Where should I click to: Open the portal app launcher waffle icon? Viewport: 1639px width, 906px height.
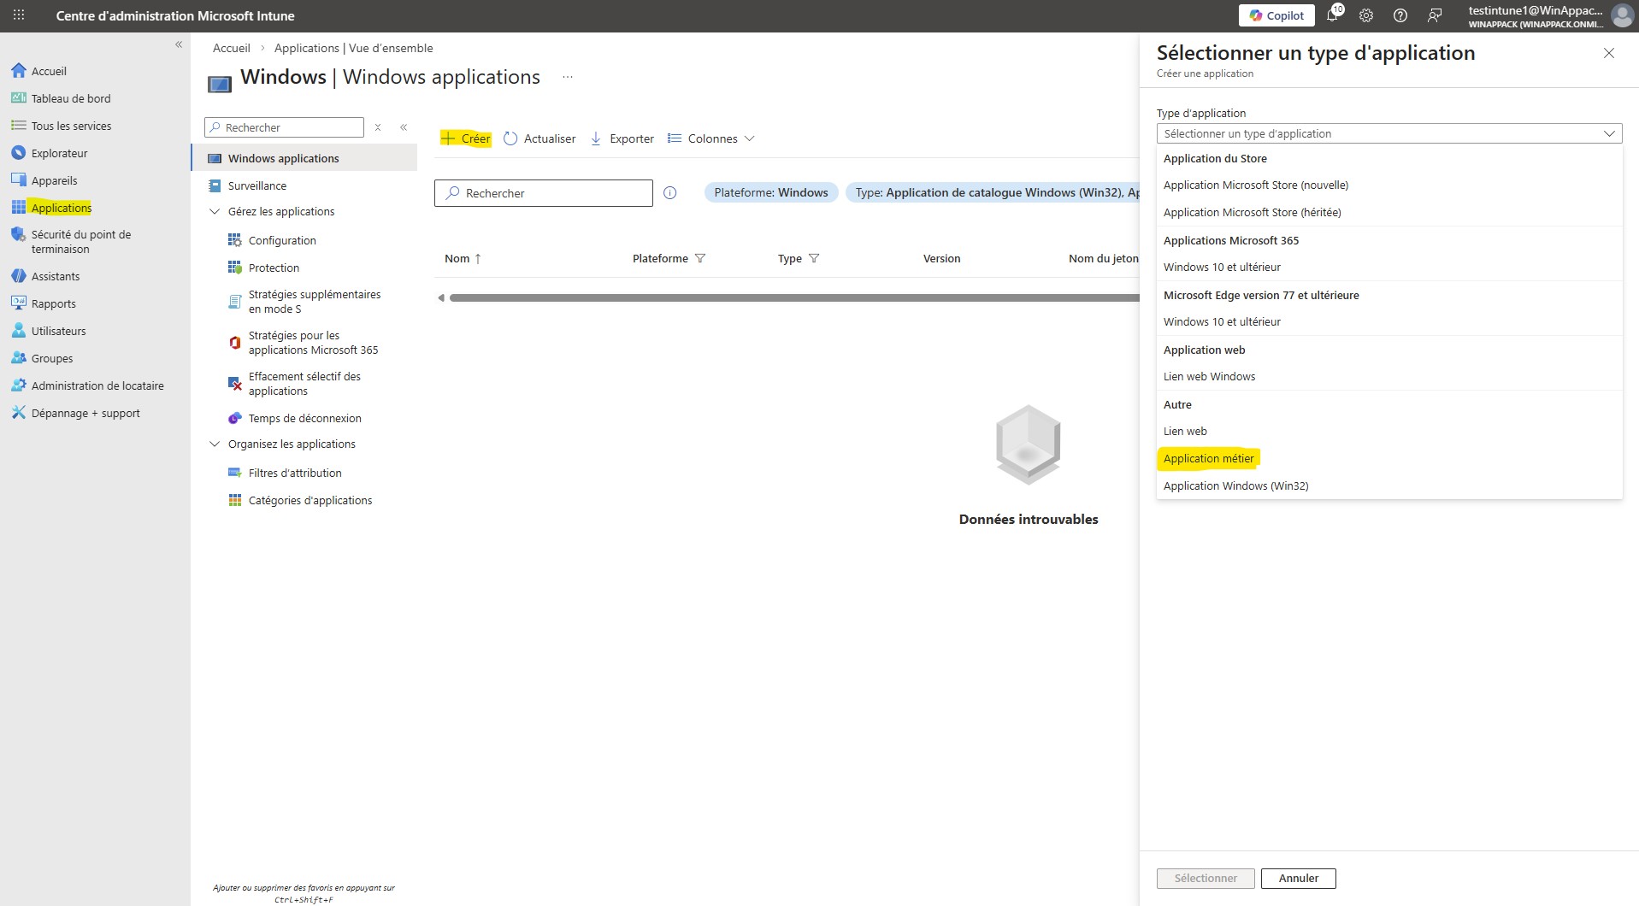click(17, 15)
